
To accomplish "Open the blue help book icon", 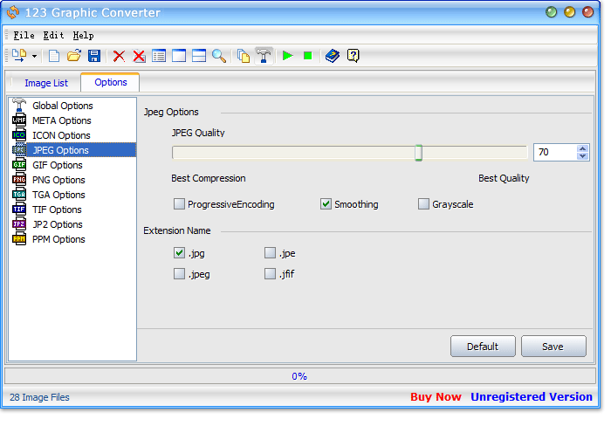I will coord(333,56).
